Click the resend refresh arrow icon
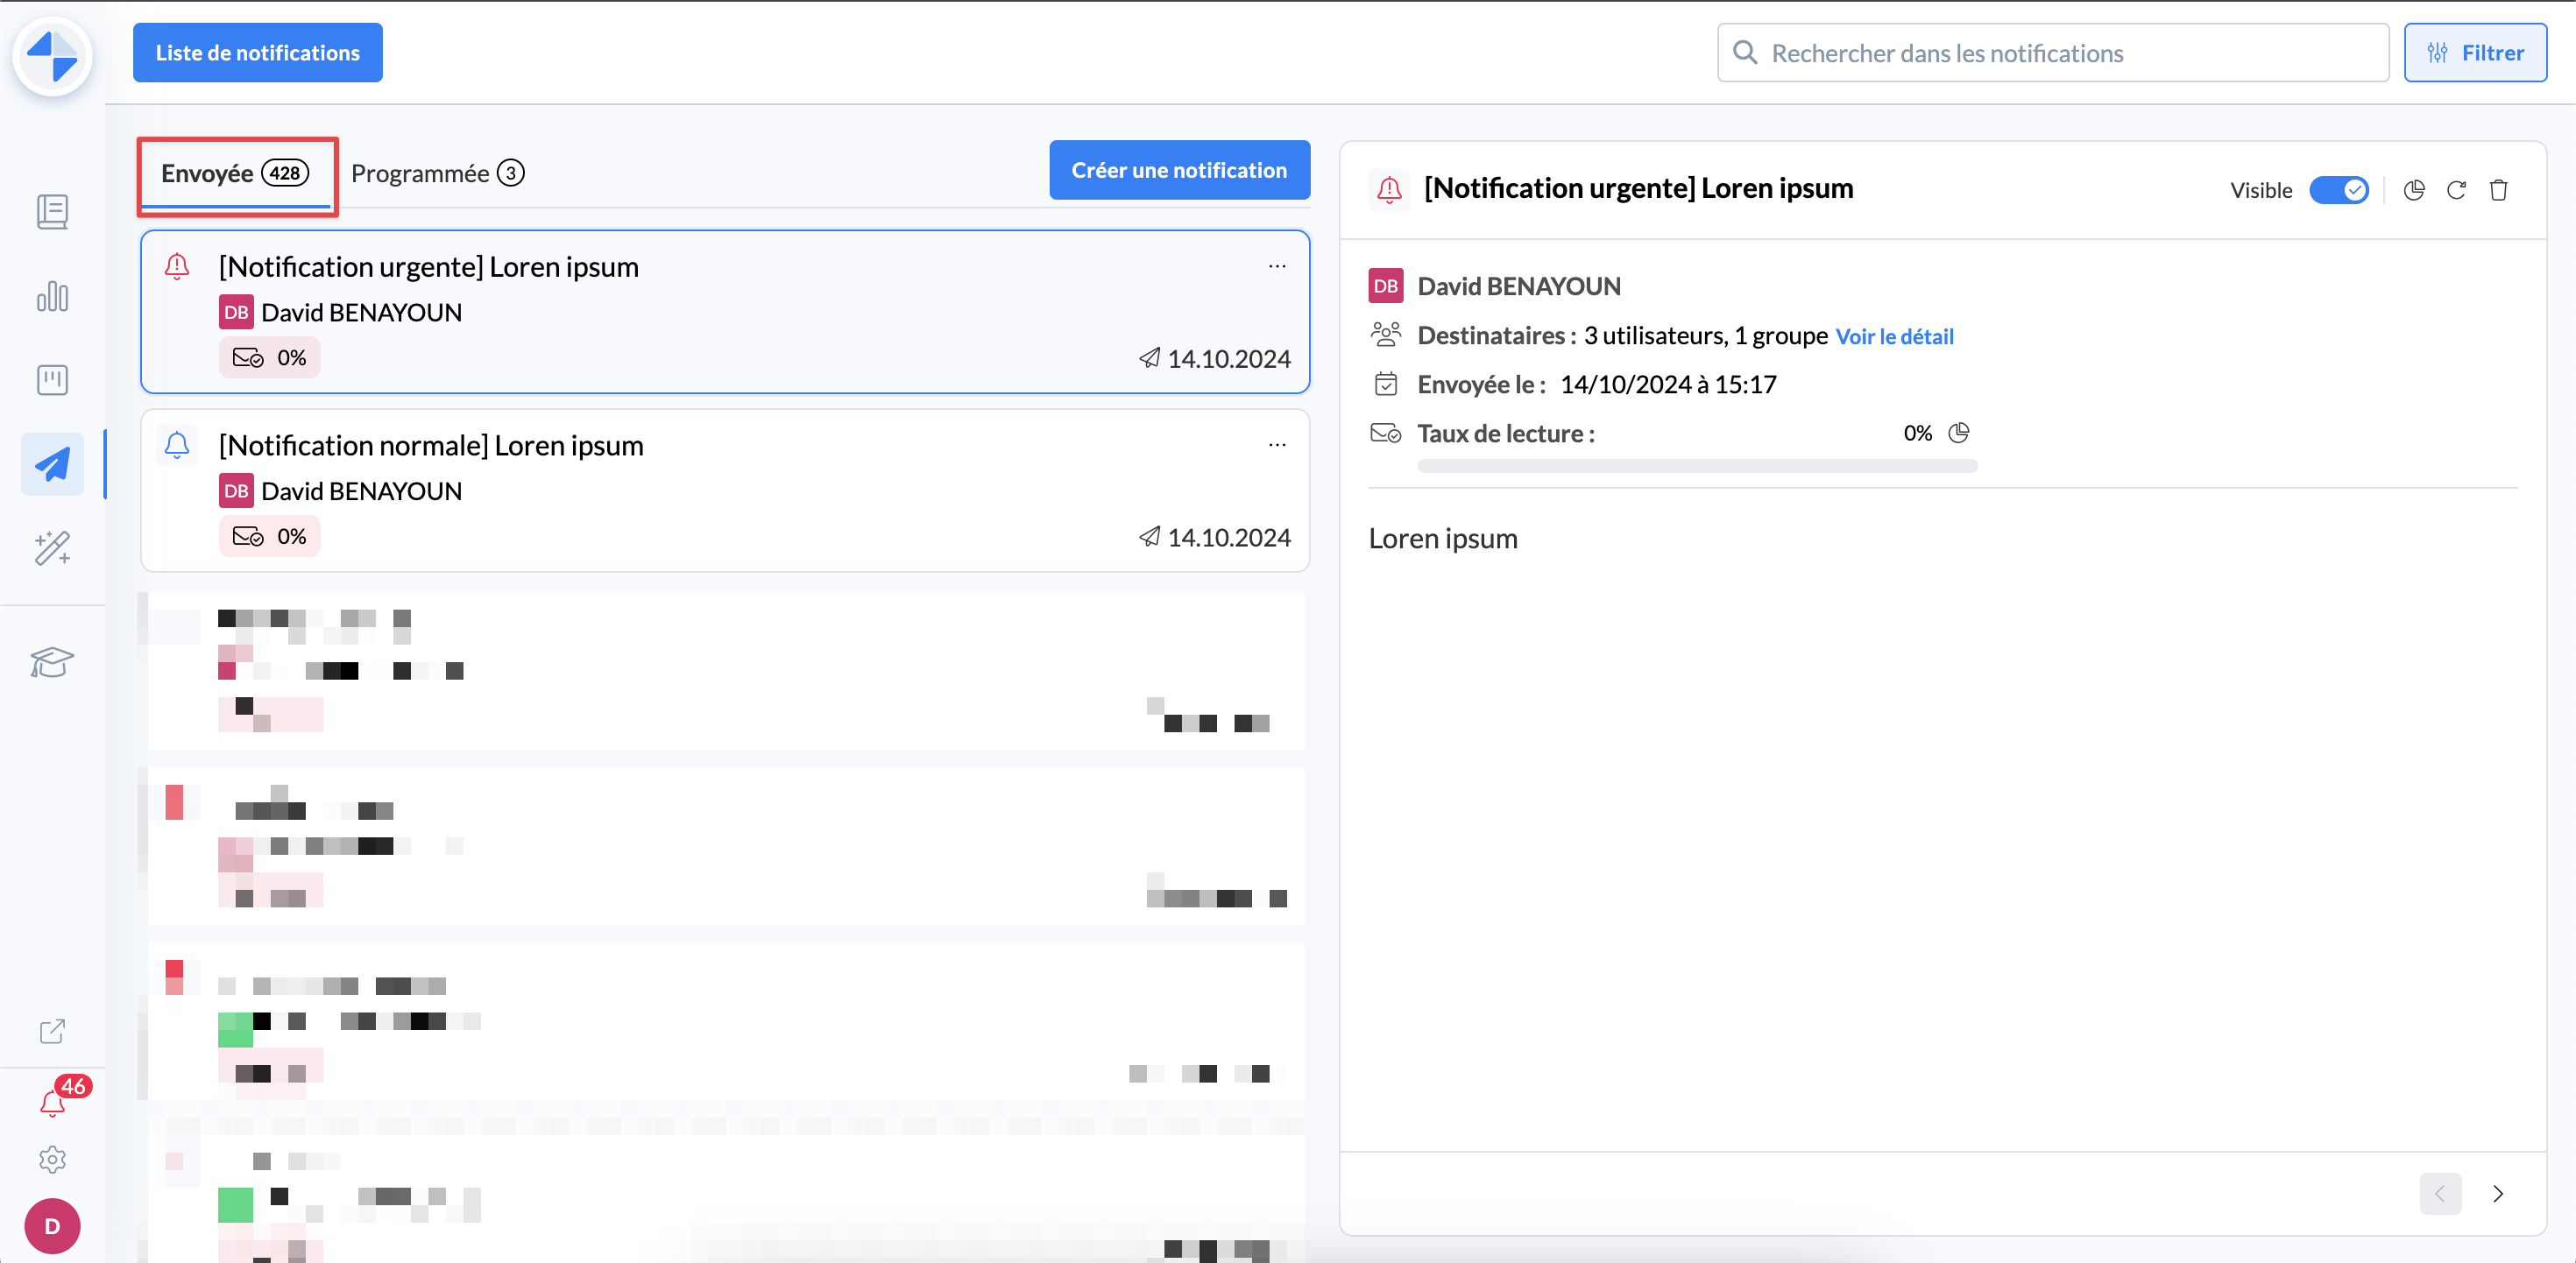The width and height of the screenshot is (2576, 1263). [x=2456, y=190]
